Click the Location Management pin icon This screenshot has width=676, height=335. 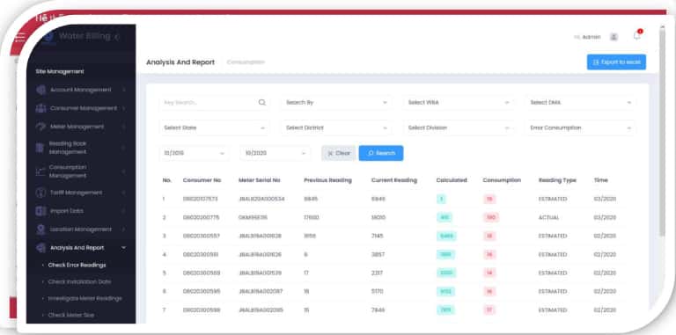click(x=41, y=229)
